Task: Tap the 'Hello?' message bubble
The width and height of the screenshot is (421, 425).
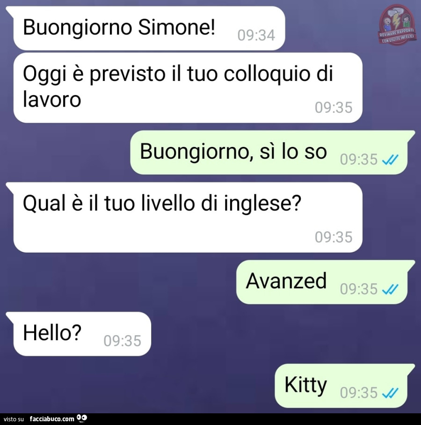Action: click(x=79, y=334)
